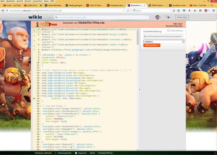Focus the Änderungszusammenfassung input field
Image resolution: width=217 pixels, height=155 pixels.
(163, 36)
